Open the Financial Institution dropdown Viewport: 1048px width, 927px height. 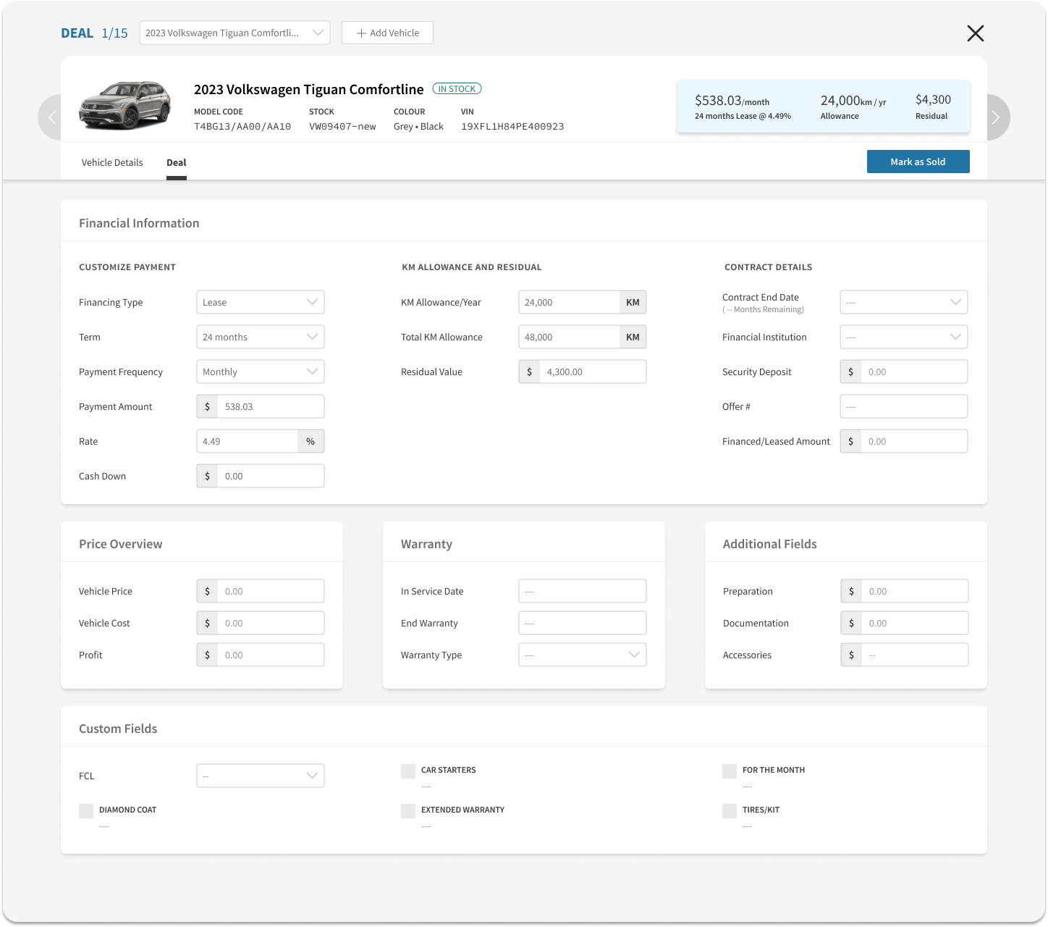[x=903, y=337]
